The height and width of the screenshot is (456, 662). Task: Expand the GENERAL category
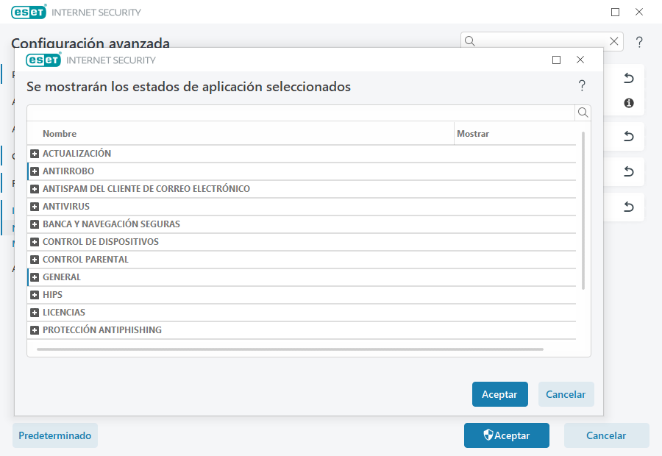click(x=35, y=277)
